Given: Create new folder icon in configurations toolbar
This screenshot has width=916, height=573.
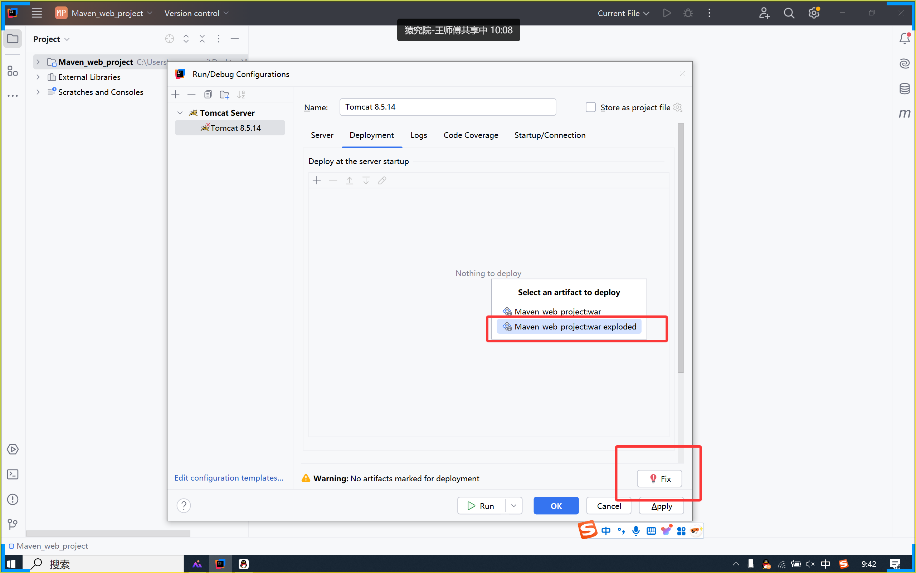Looking at the screenshot, I should click(224, 94).
